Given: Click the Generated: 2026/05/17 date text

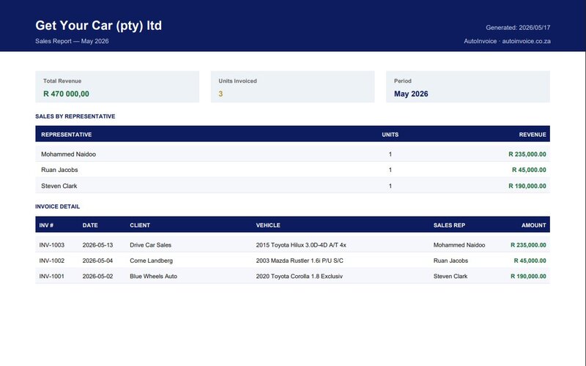Looking at the screenshot, I should [x=518, y=28].
